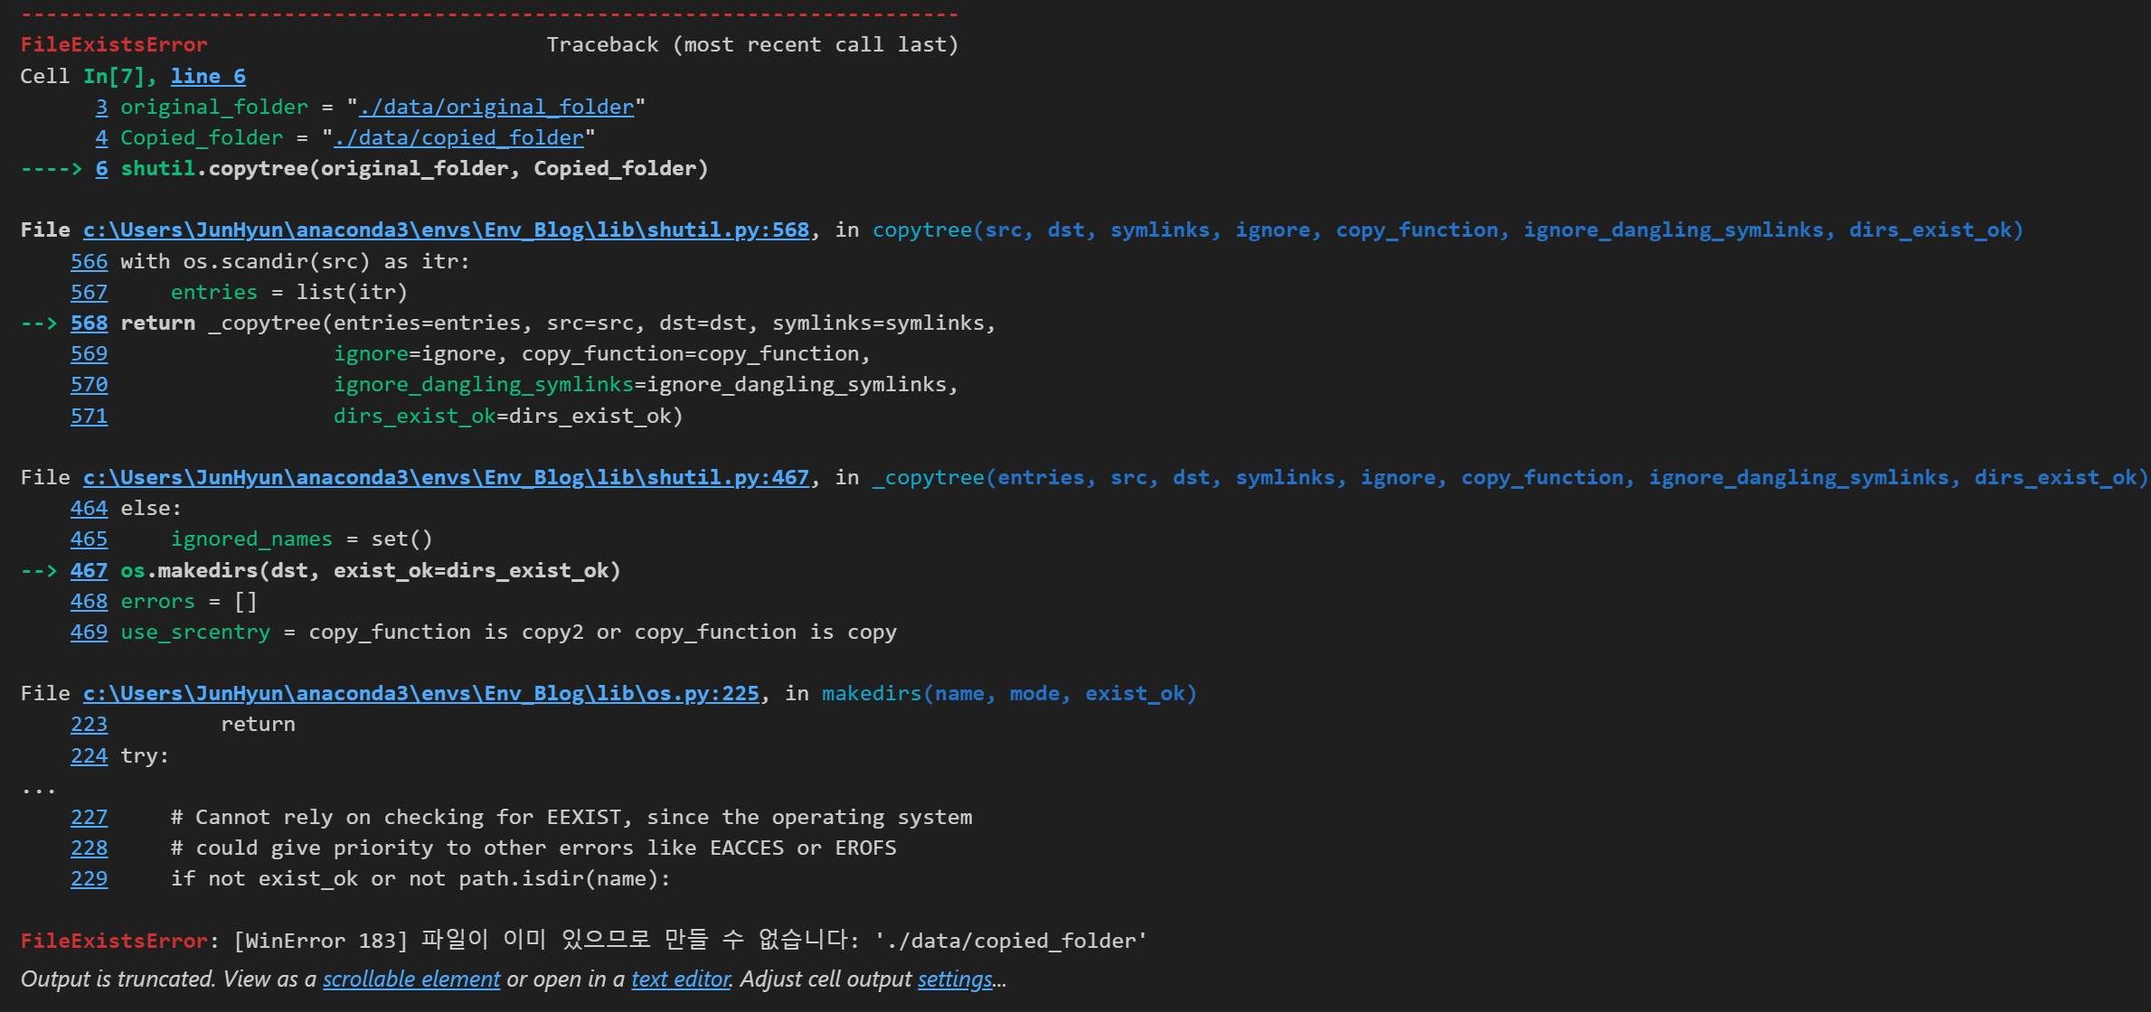Click 'Traceback (most recent call last)' text
Viewport: 2151px width, 1012px height.
pyautogui.click(x=752, y=44)
